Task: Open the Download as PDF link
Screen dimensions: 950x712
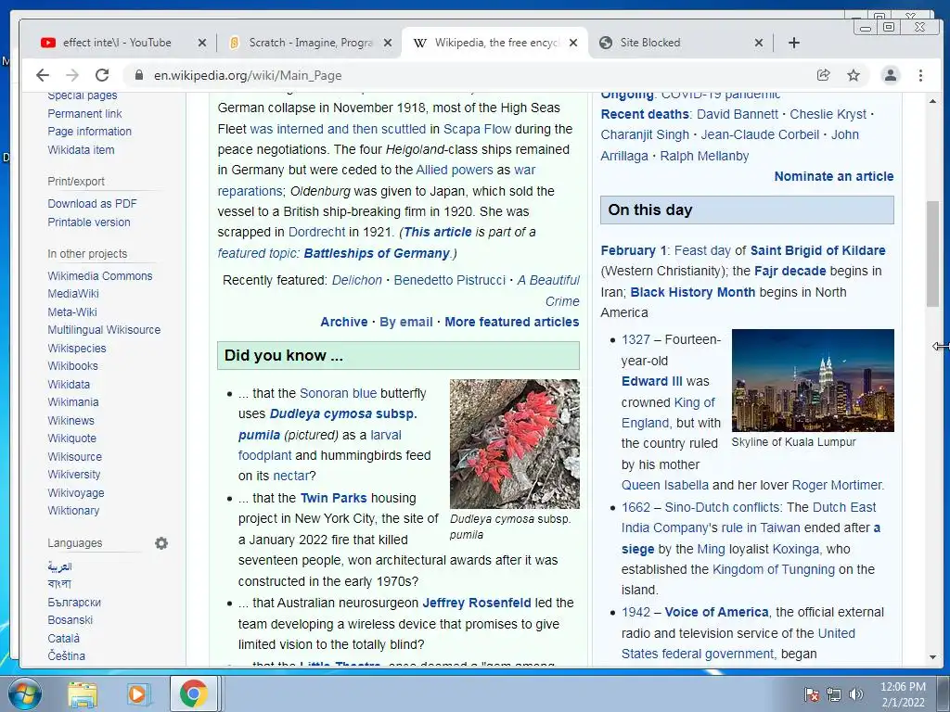Action: pyautogui.click(x=92, y=203)
